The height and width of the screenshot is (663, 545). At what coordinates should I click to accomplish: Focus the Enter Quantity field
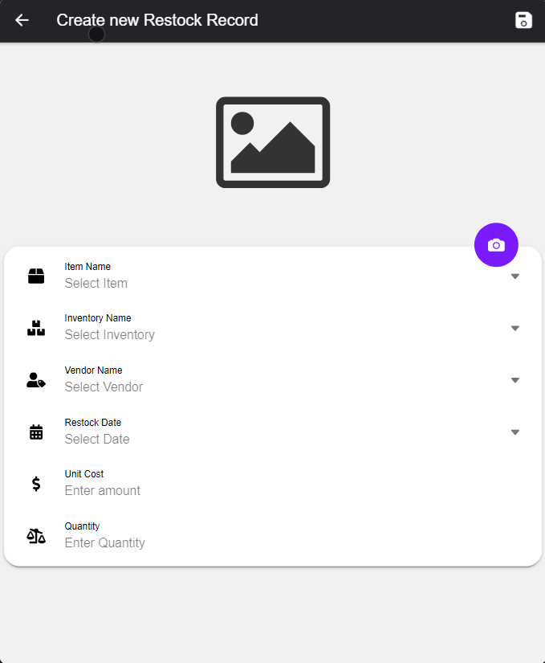coord(105,543)
